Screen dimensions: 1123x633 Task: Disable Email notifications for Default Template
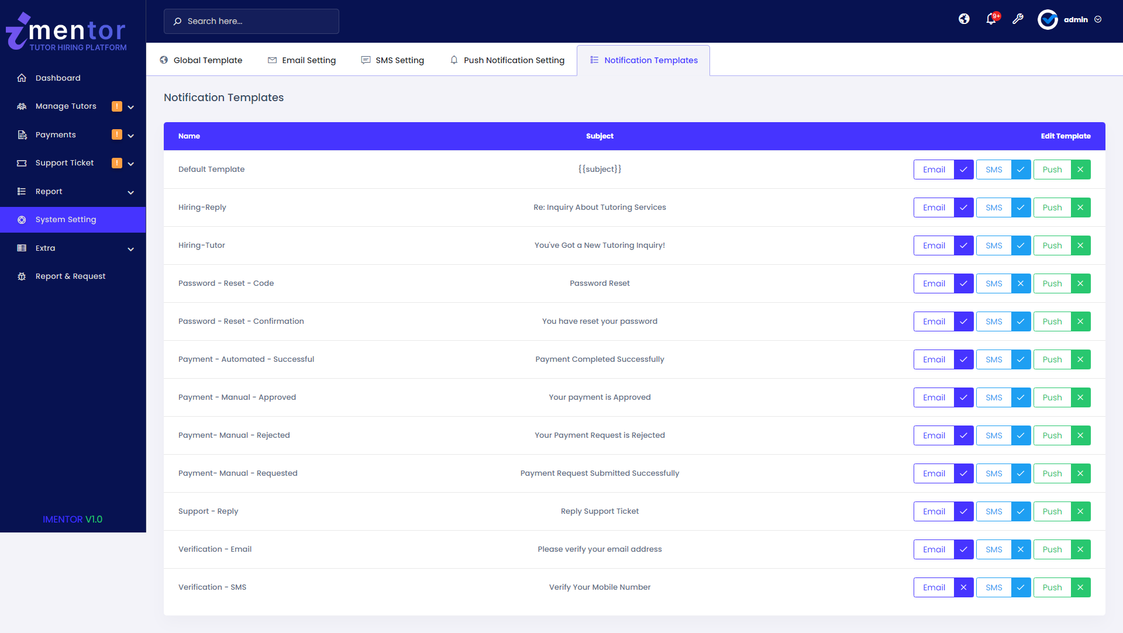tap(963, 170)
